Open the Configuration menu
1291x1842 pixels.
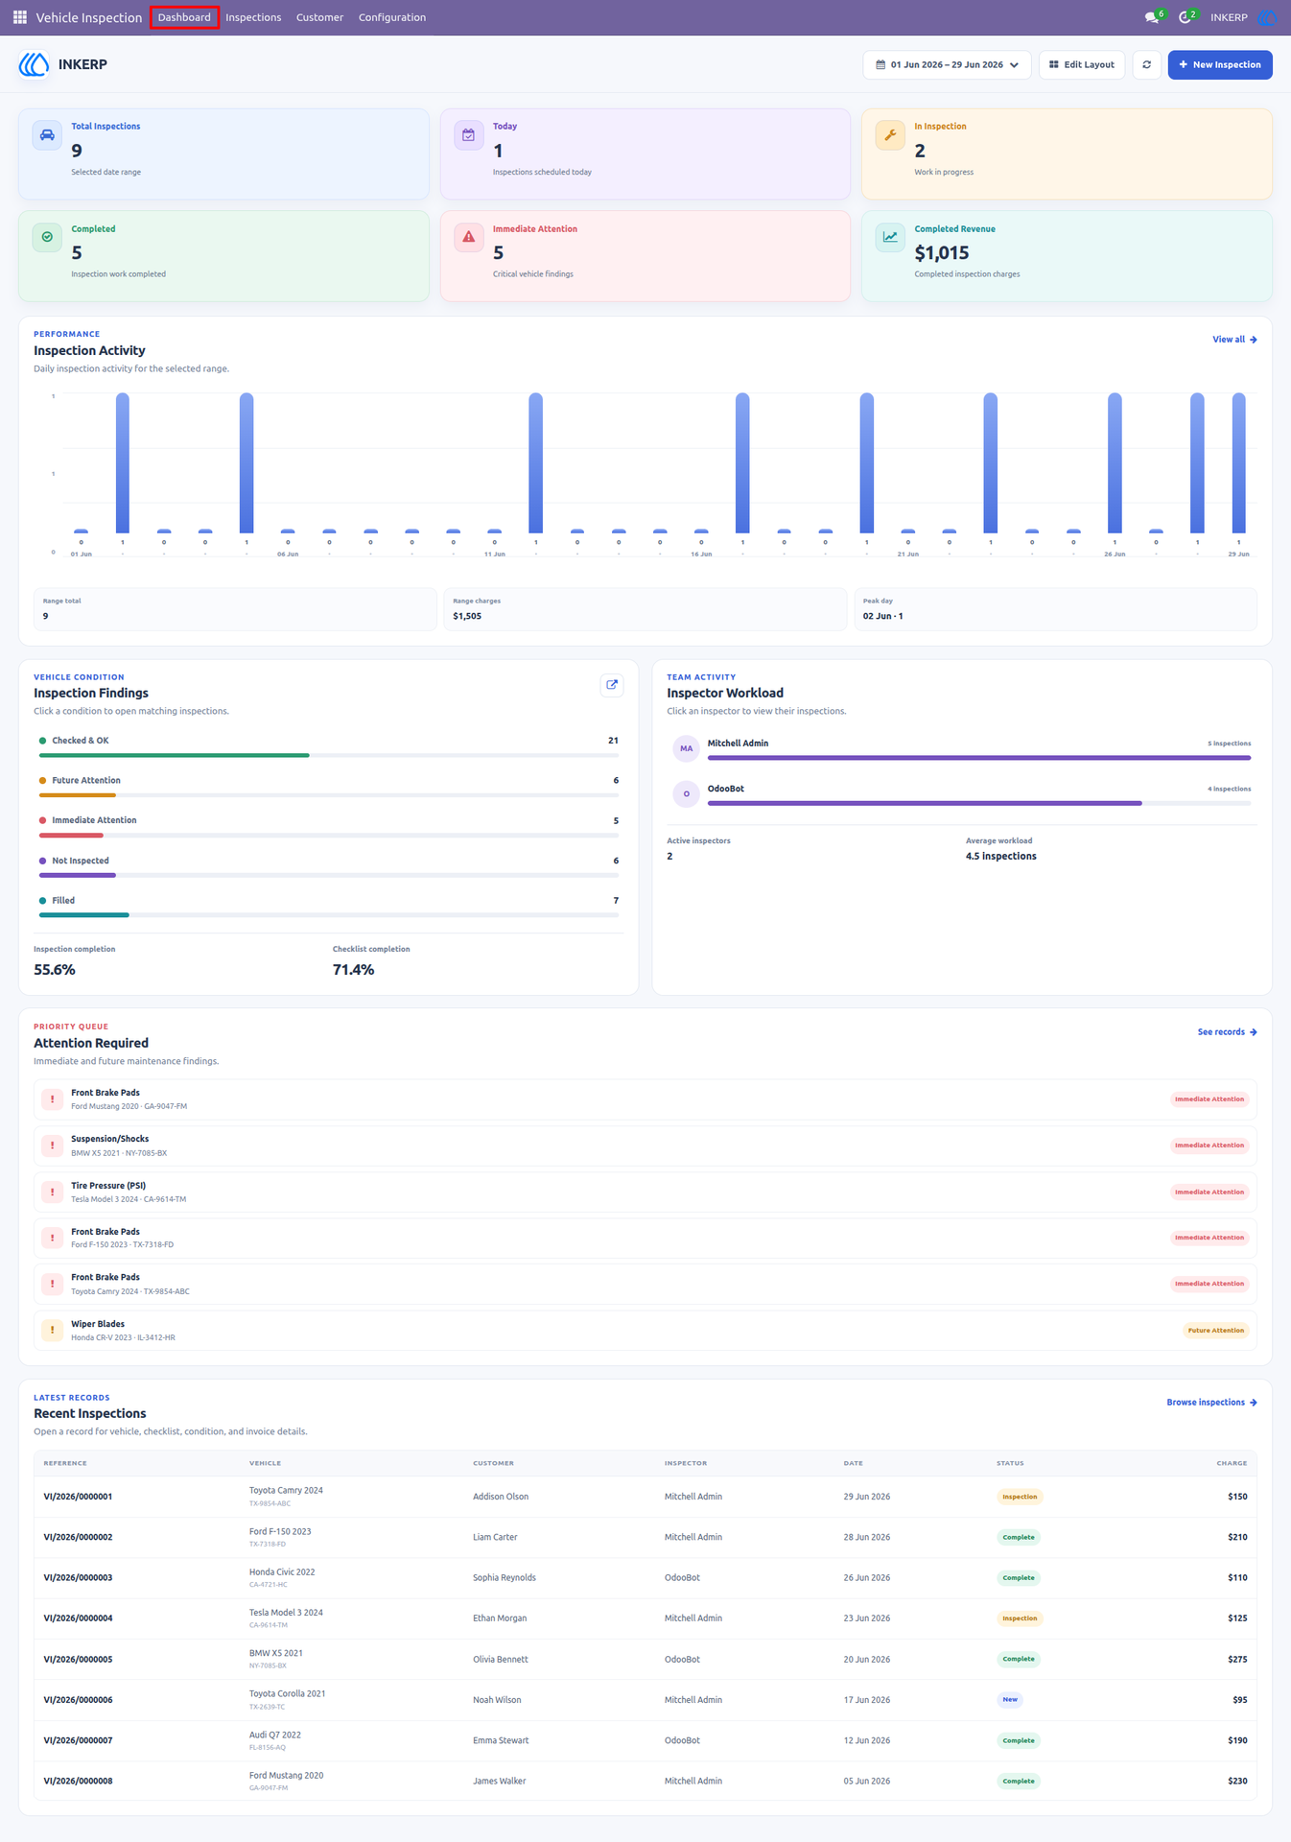[x=392, y=17]
